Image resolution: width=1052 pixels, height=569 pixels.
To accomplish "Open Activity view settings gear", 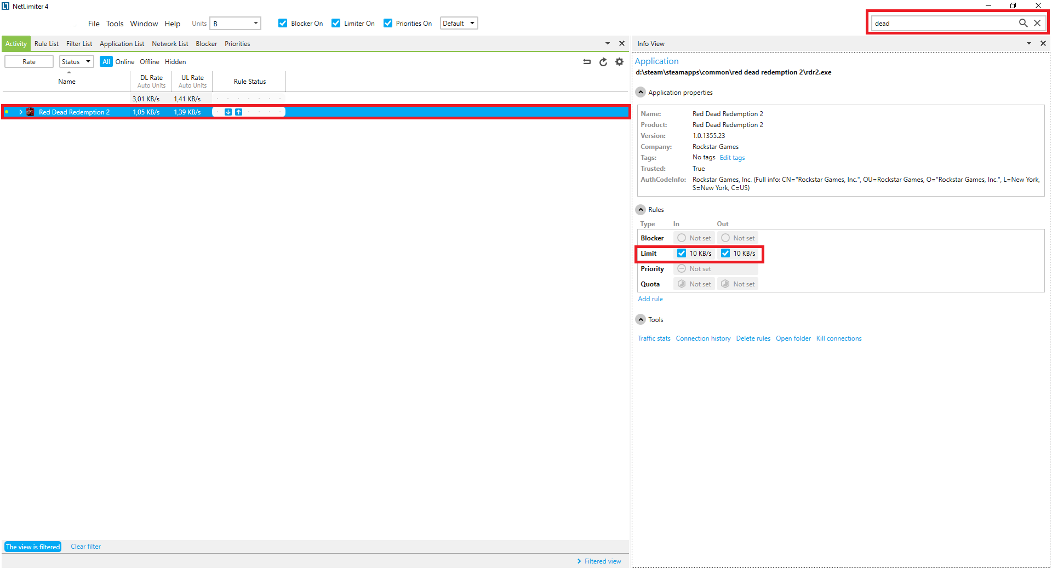I will (x=620, y=62).
